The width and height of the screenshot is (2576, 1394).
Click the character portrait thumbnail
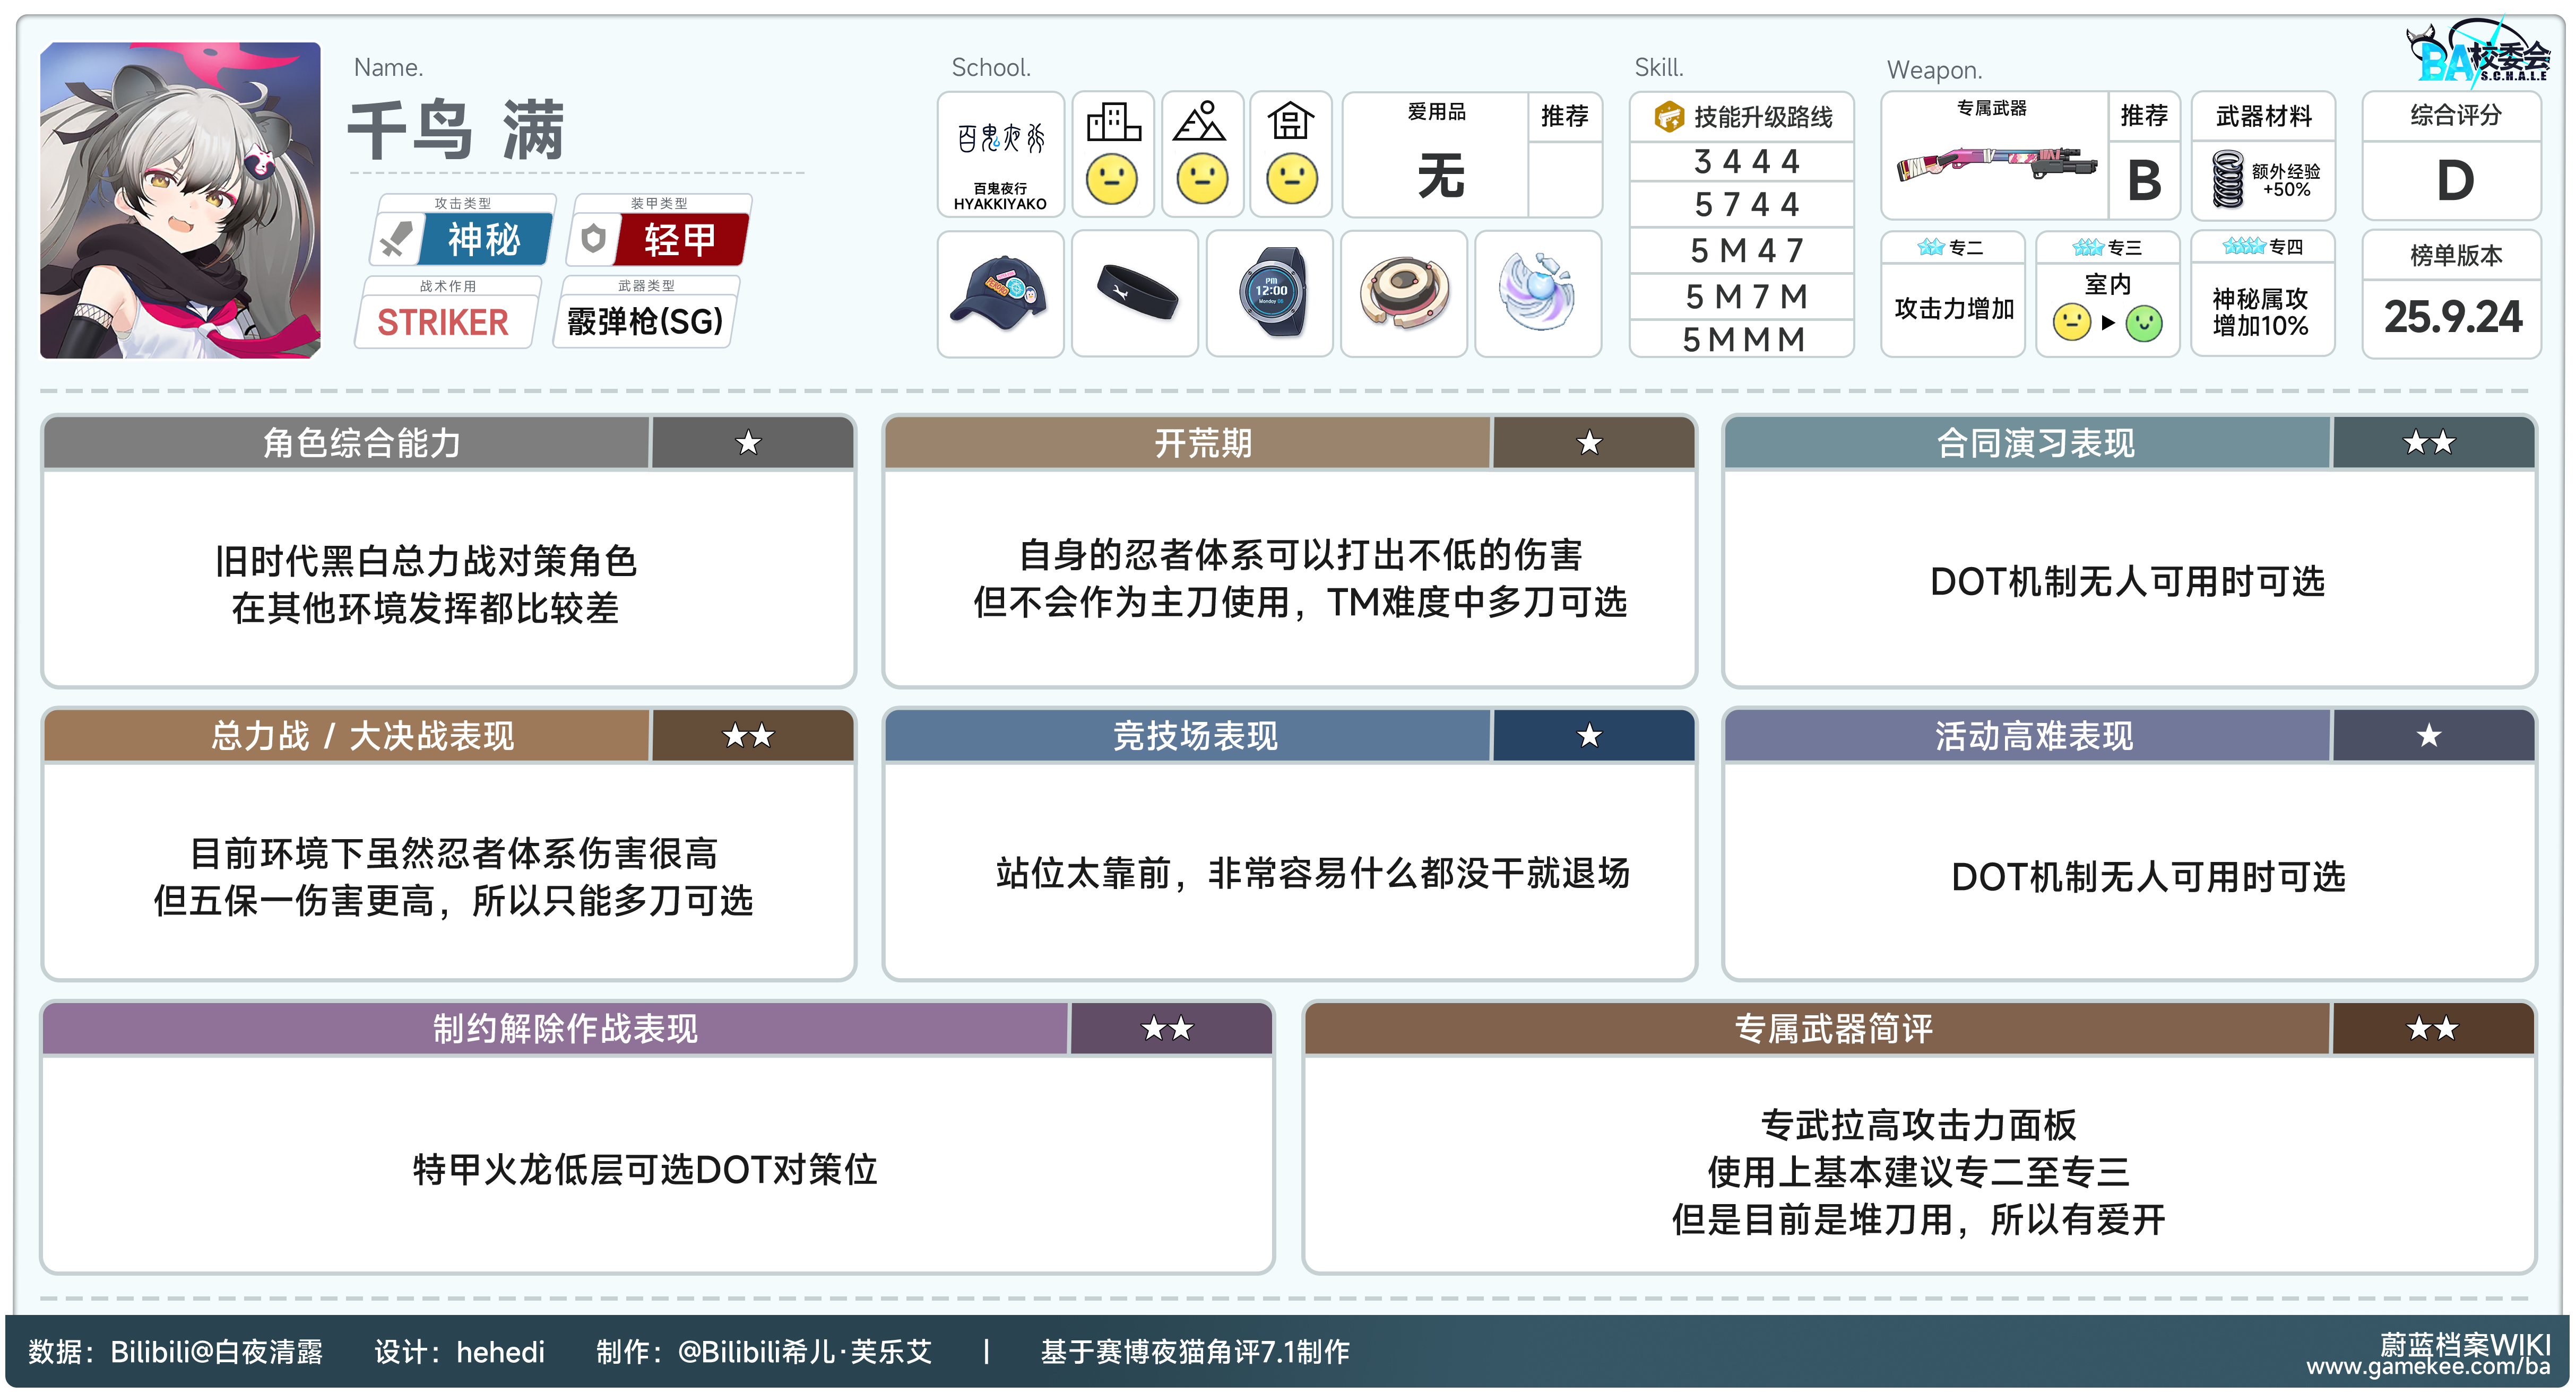180,200
